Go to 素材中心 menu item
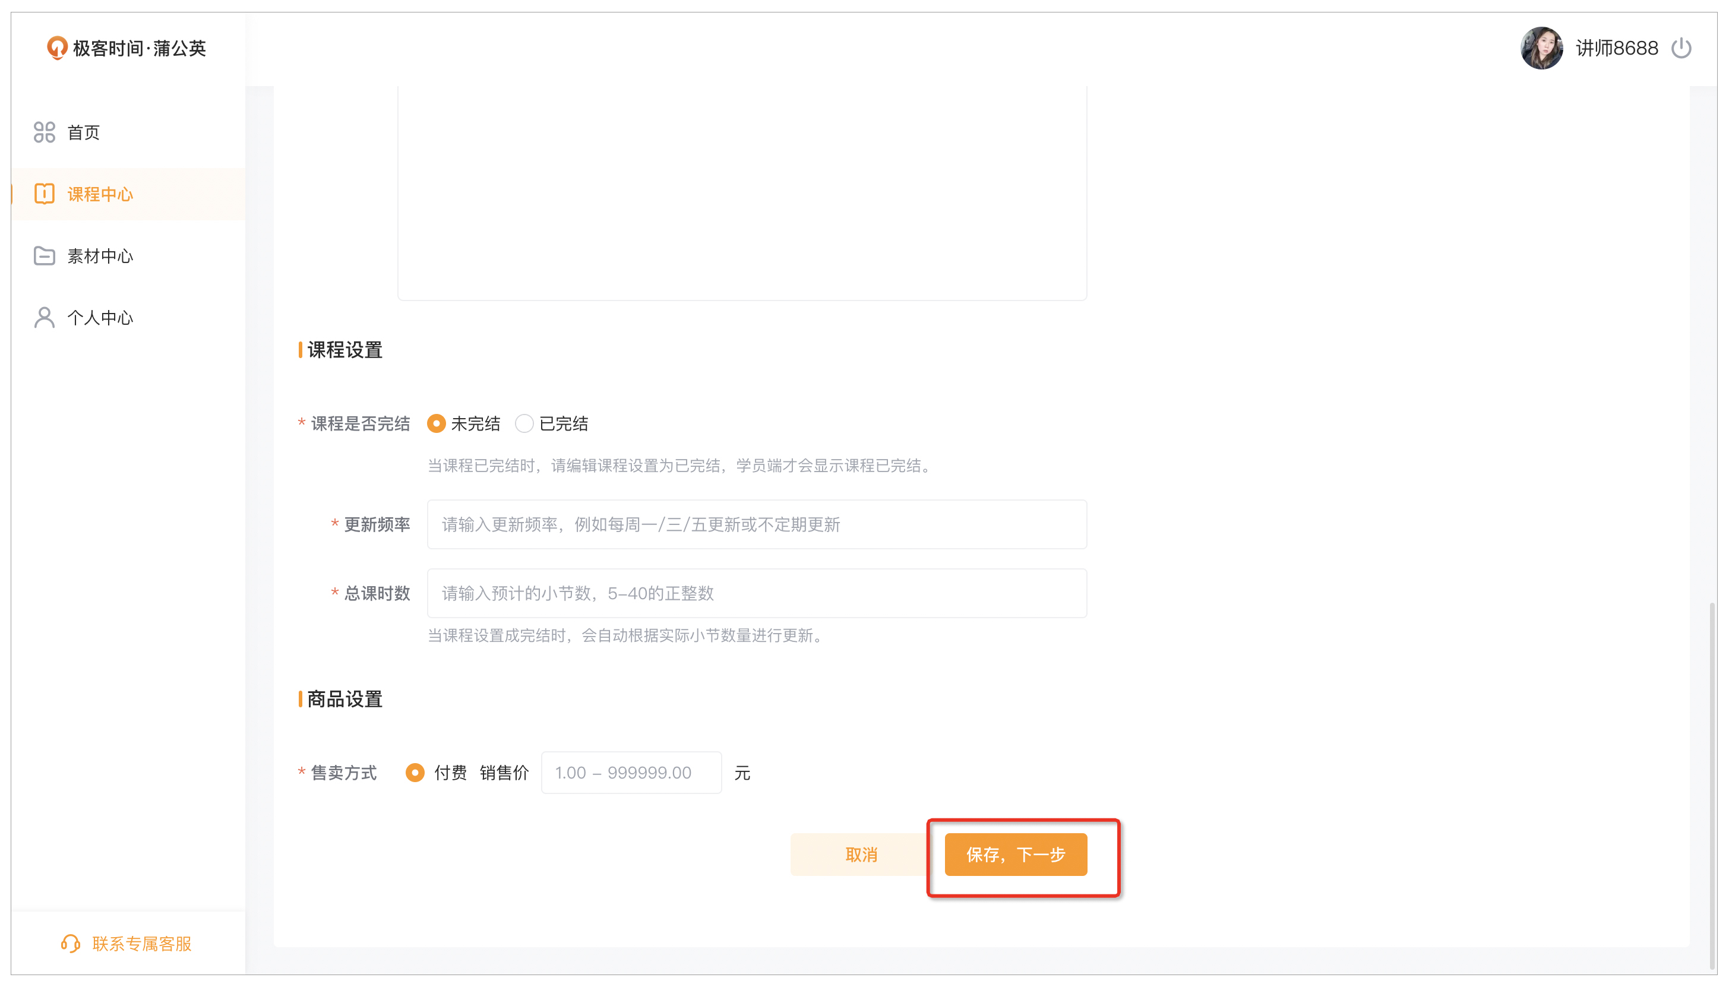The height and width of the screenshot is (987, 1729). 100,255
